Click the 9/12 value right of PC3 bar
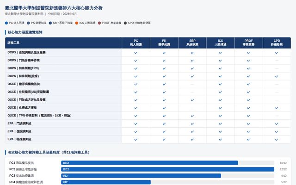This screenshot has width=296, height=185. pos(284,176)
